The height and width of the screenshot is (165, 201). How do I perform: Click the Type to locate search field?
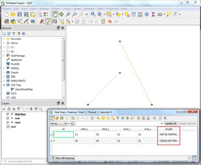click(x=23, y=161)
